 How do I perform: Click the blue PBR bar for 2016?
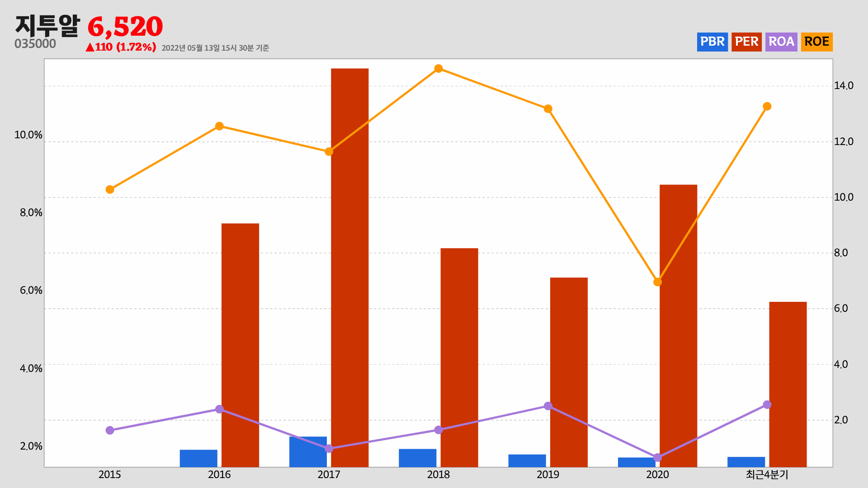click(x=198, y=458)
